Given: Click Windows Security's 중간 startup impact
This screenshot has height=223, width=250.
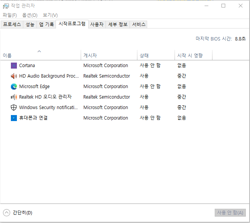Looking at the screenshot, I should [x=182, y=108].
